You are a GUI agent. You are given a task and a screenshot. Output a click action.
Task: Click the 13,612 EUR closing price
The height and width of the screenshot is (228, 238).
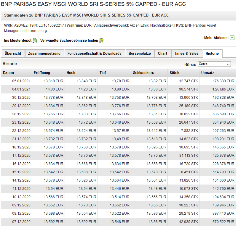(156, 131)
